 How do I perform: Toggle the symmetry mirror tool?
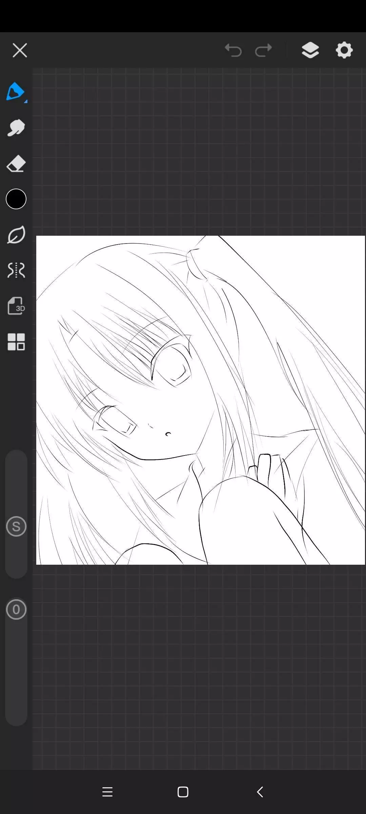pos(16,270)
